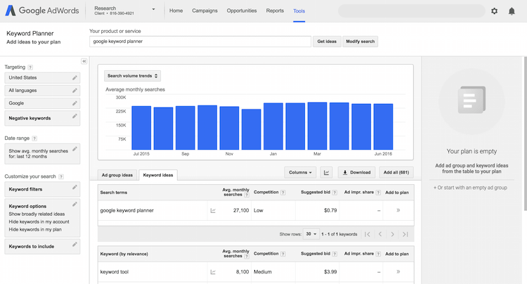527x284 pixels.
Task: Click the Get ideas button
Action: tap(327, 41)
